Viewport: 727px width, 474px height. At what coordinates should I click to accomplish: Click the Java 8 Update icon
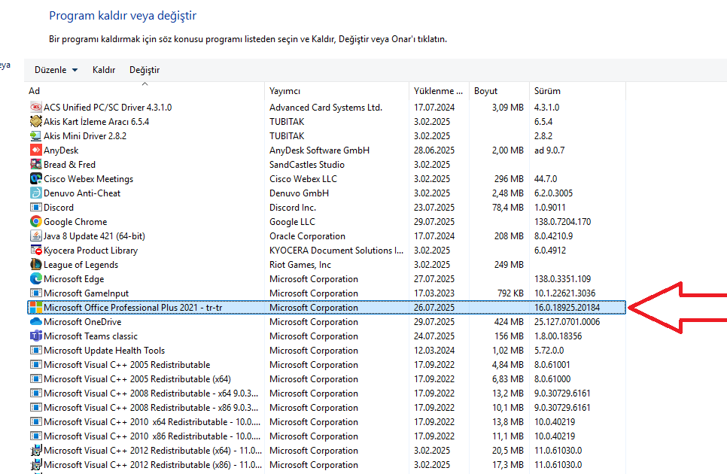pos(35,235)
